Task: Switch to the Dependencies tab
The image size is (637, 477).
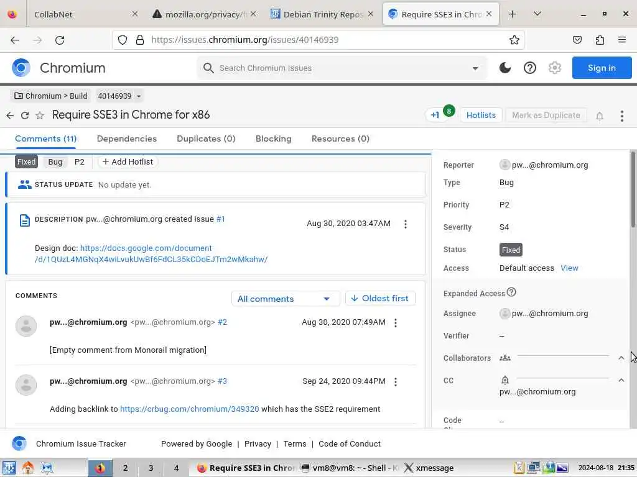Action: tap(127, 139)
